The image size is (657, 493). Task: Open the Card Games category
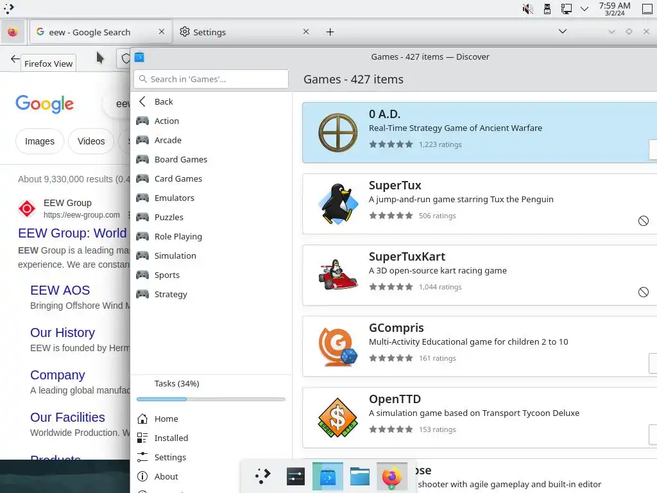210,178
